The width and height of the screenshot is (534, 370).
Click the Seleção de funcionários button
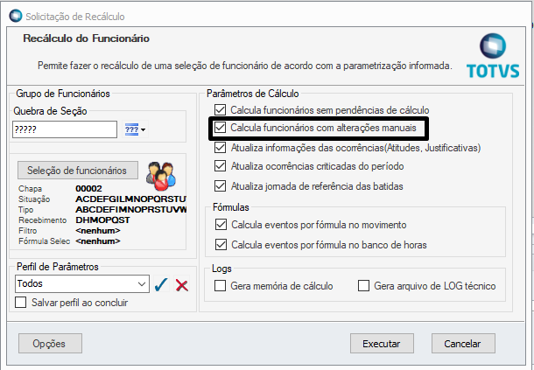pos(78,171)
